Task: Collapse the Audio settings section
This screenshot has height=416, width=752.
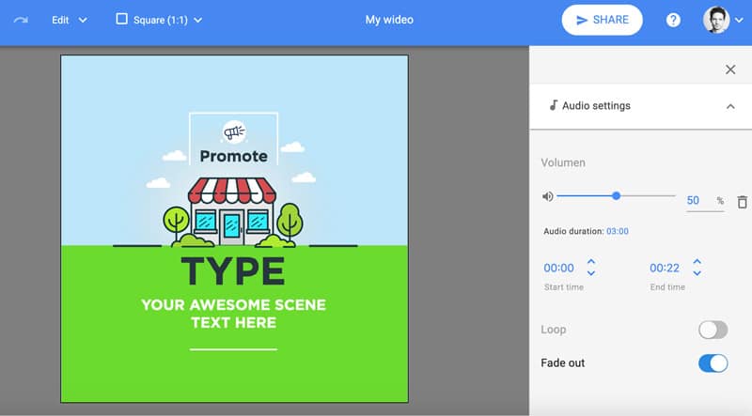Action: [730, 107]
